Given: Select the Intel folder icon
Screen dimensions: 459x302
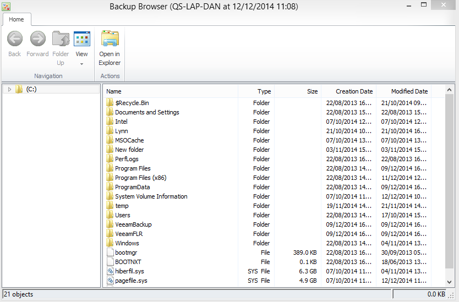Looking at the screenshot, I should 110,122.
